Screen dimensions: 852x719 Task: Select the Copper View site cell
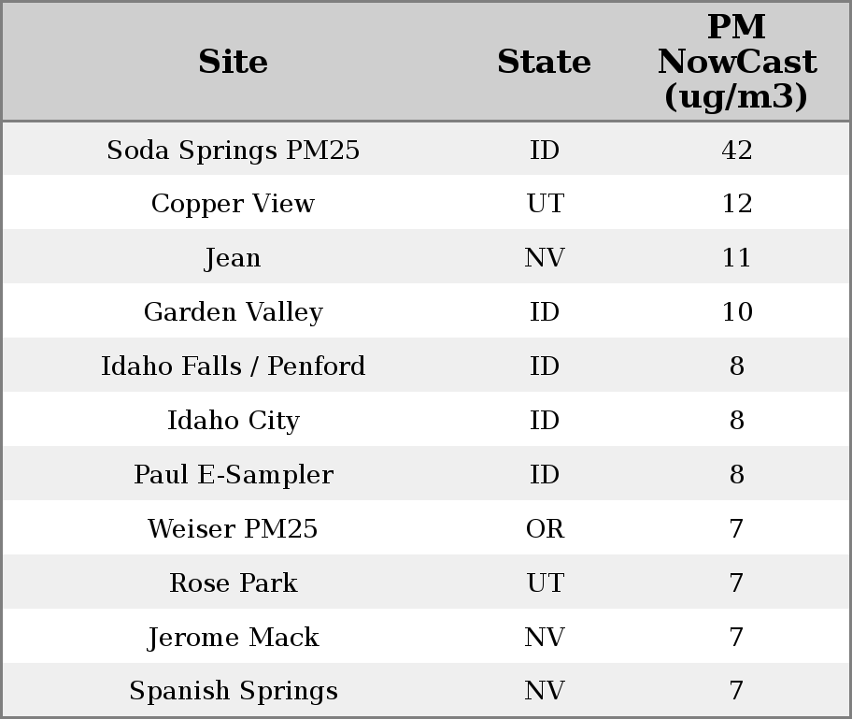pos(233,204)
